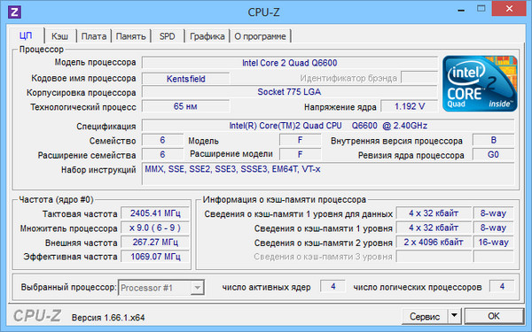532x332 pixels.
Task: Click the Расширение семейства value 6
Action: [x=163, y=155]
